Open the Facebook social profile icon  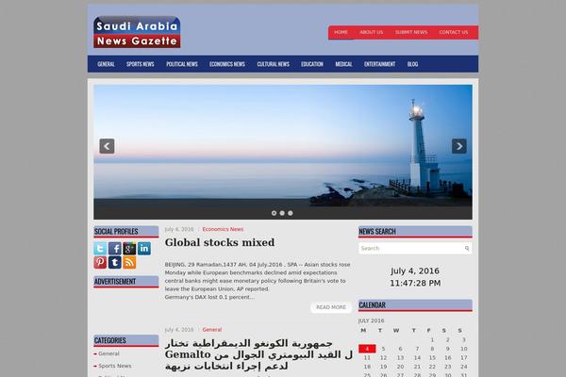115,248
